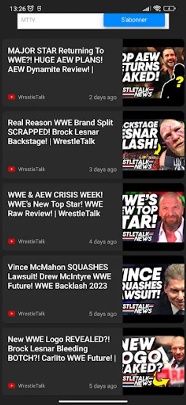Select the 'WWE's New Top Star' thumbnail
This screenshot has height=405, width=186.
point(154,217)
